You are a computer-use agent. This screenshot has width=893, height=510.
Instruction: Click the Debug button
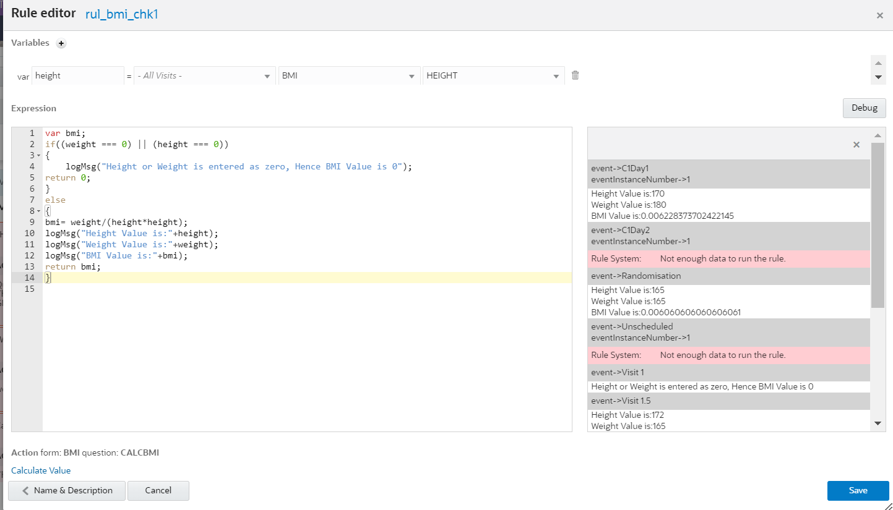pyautogui.click(x=864, y=108)
